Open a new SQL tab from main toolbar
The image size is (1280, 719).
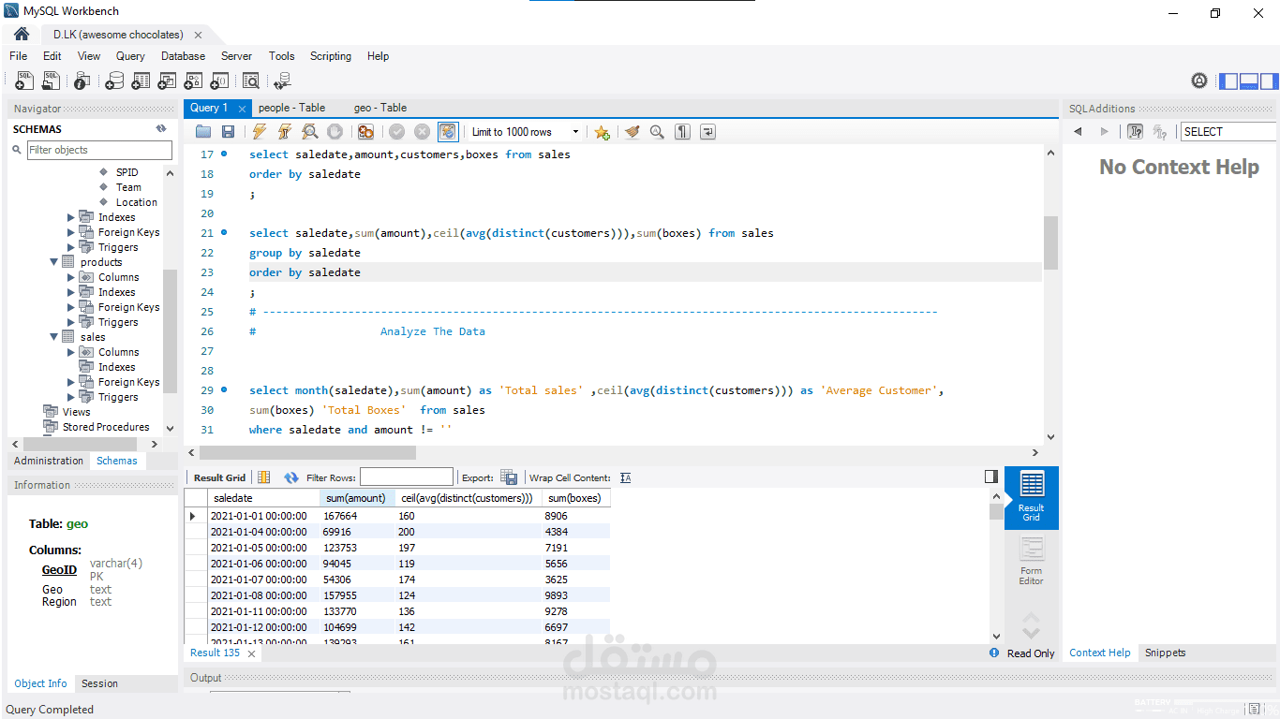[24, 81]
